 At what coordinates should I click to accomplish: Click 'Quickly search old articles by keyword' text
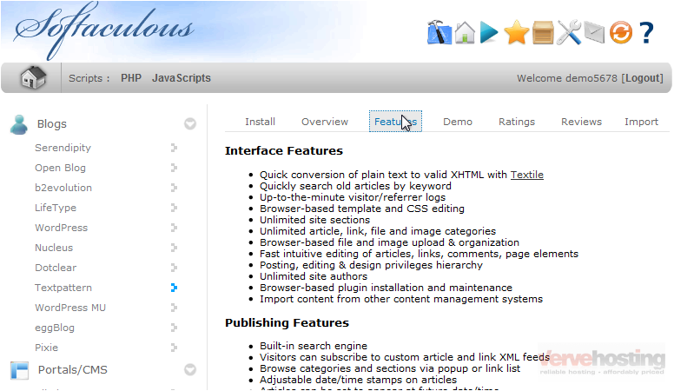[355, 186]
